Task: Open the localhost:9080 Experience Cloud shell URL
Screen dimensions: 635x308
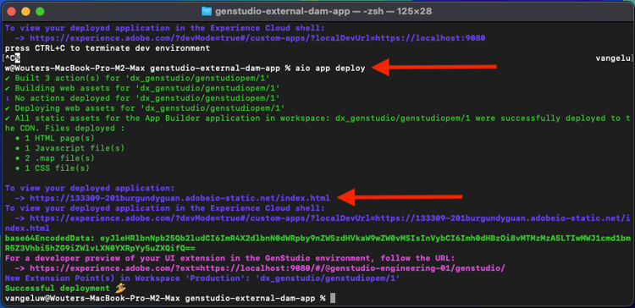Action: (257, 38)
